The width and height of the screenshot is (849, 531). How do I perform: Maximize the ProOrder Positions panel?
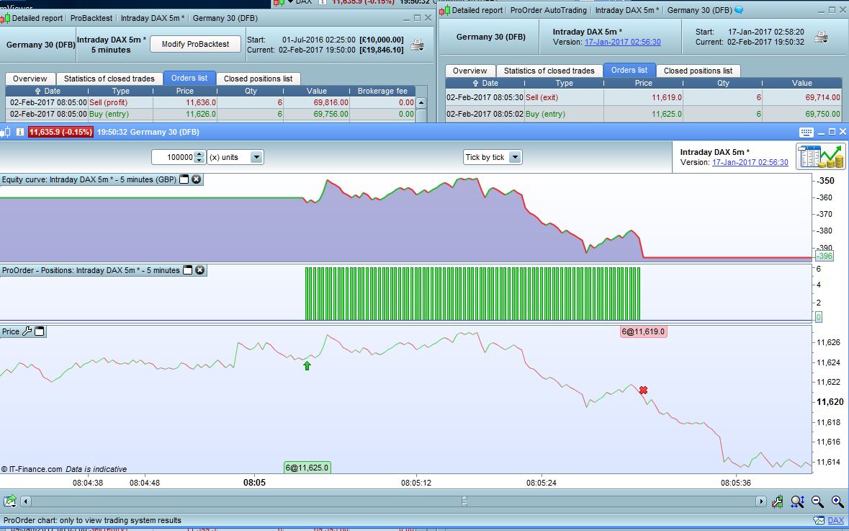(x=187, y=270)
